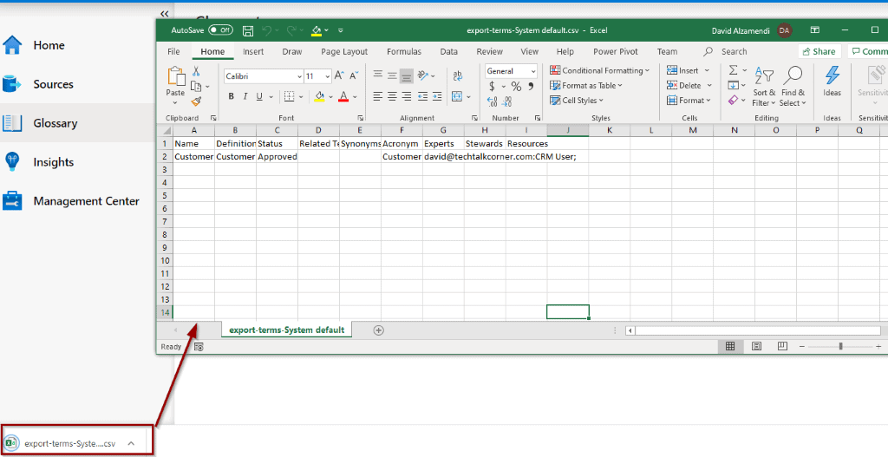Apply comma style
The image size is (888, 457).
point(531,86)
